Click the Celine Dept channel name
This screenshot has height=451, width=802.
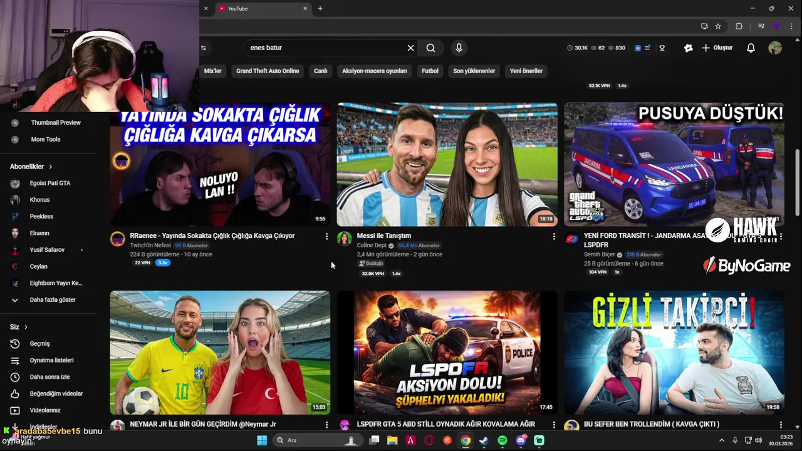372,246
